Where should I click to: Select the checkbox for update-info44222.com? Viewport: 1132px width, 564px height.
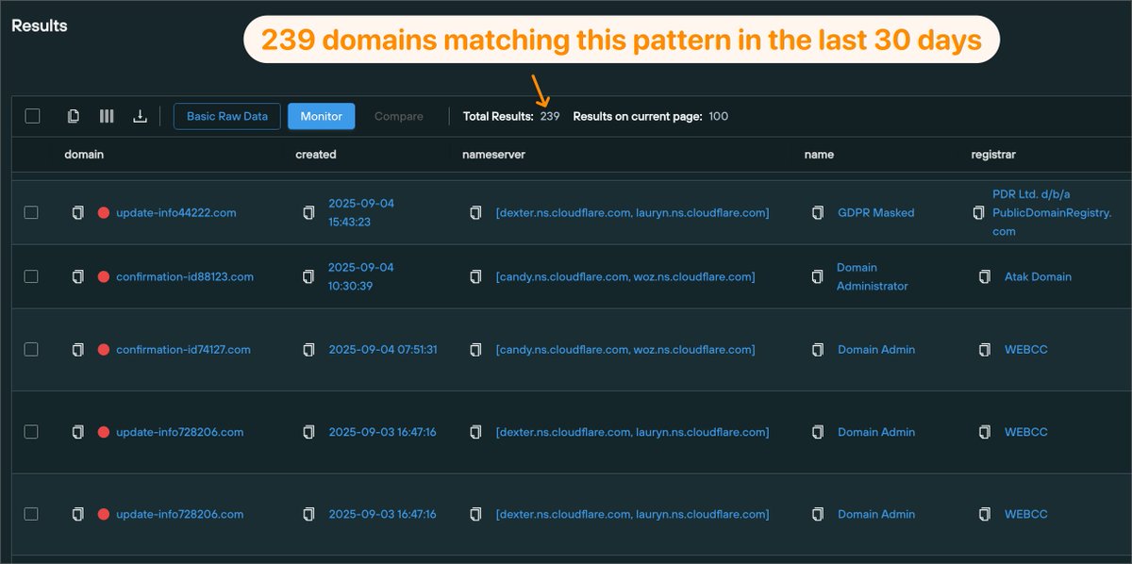point(30,212)
